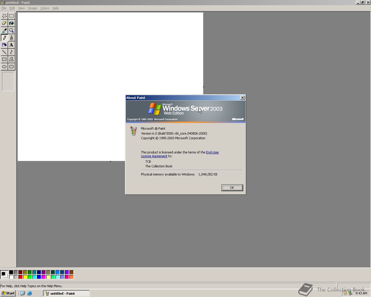
Task: Select the Ellipse tool
Action: [x=4, y=67]
